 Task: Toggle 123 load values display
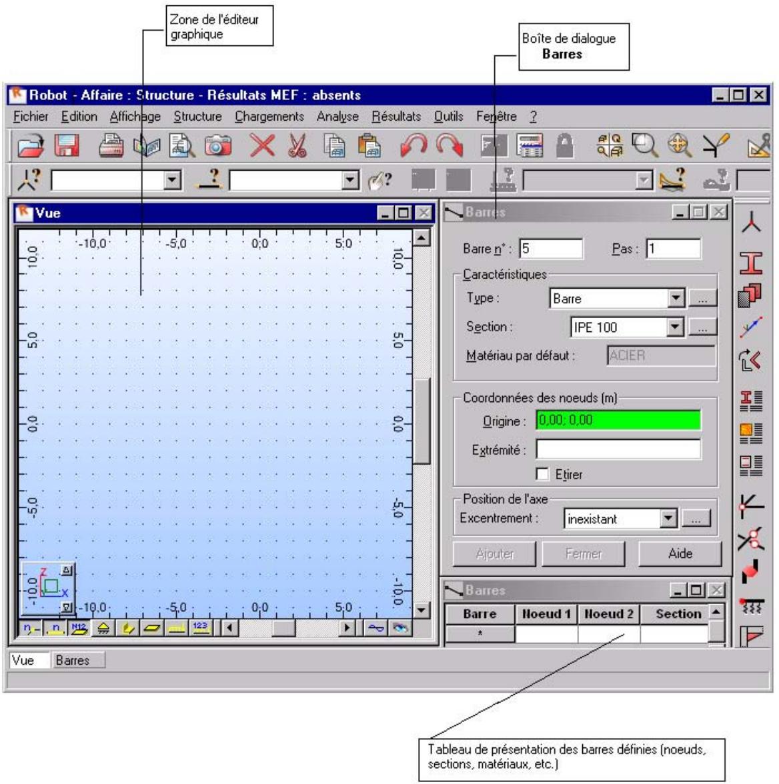click(x=200, y=628)
